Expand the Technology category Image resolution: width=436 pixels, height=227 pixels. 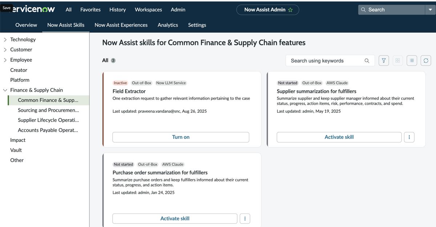[x=5, y=40]
